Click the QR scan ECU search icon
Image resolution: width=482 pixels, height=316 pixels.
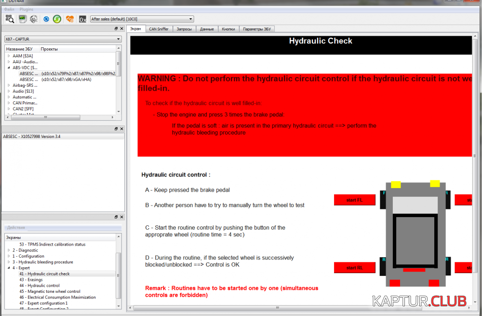[x=10, y=19]
